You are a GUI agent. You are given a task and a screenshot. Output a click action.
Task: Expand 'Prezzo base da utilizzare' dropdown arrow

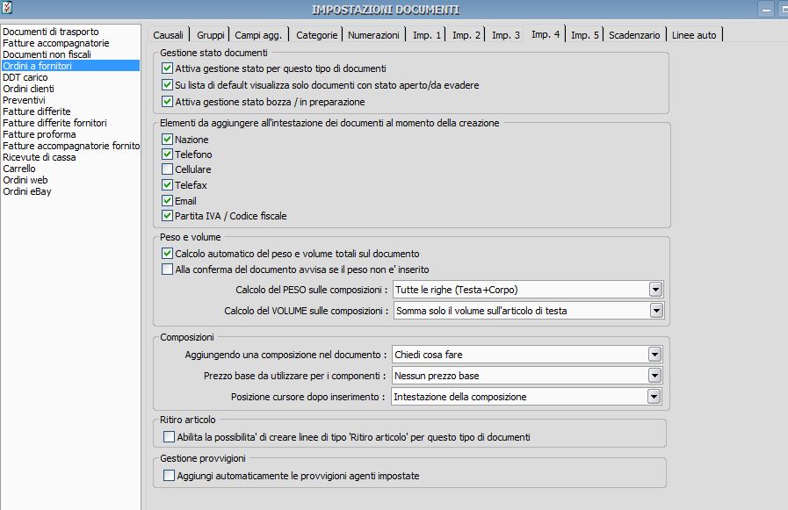click(654, 376)
